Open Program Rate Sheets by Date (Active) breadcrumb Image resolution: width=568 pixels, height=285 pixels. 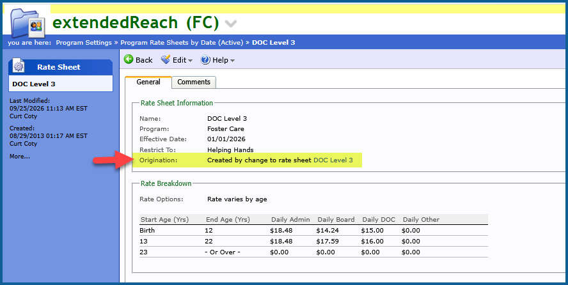[182, 43]
